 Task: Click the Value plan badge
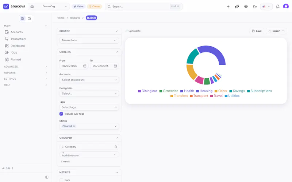tap(78, 7)
